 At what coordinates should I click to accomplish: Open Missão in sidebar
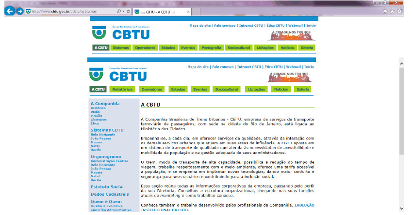click(x=96, y=116)
